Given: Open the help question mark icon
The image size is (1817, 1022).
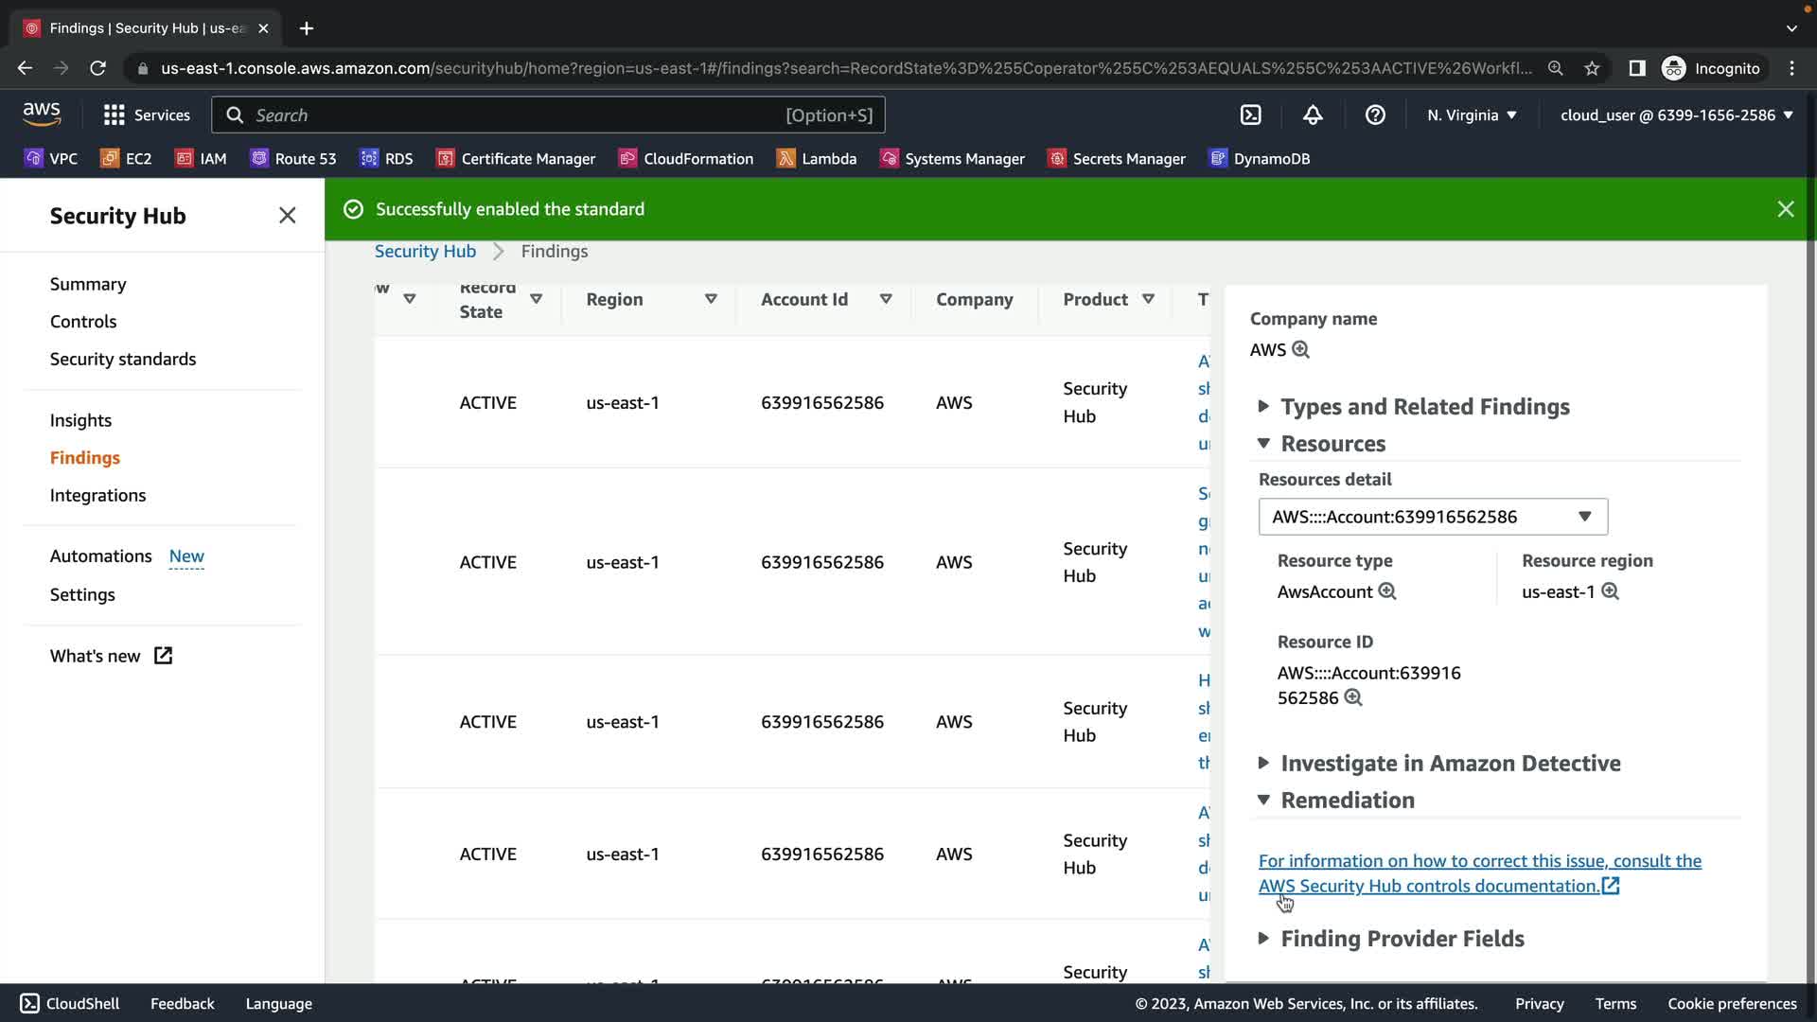Looking at the screenshot, I should click(1375, 115).
